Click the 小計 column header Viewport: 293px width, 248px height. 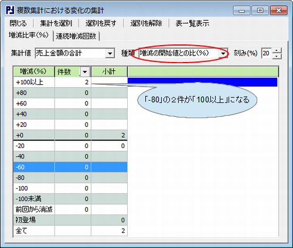109,72
